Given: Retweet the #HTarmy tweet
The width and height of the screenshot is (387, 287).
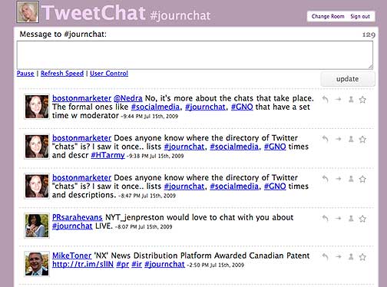Looking at the screenshot, I should [339, 139].
